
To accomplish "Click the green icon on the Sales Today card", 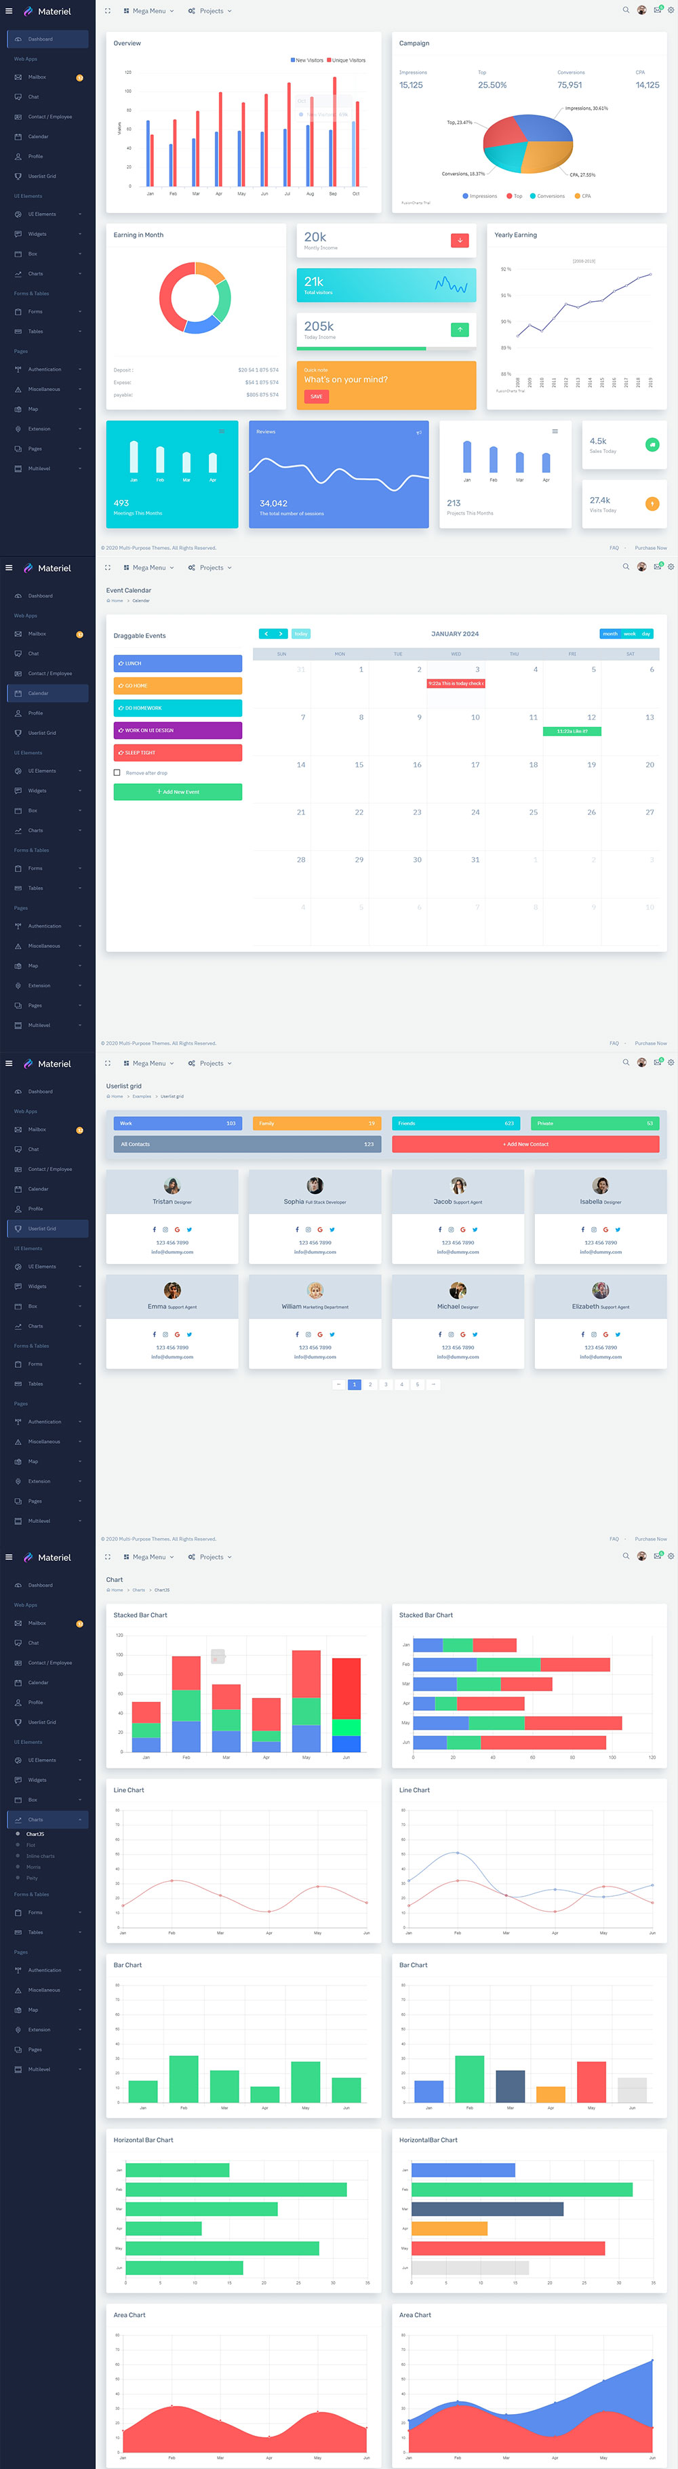I will tap(652, 445).
